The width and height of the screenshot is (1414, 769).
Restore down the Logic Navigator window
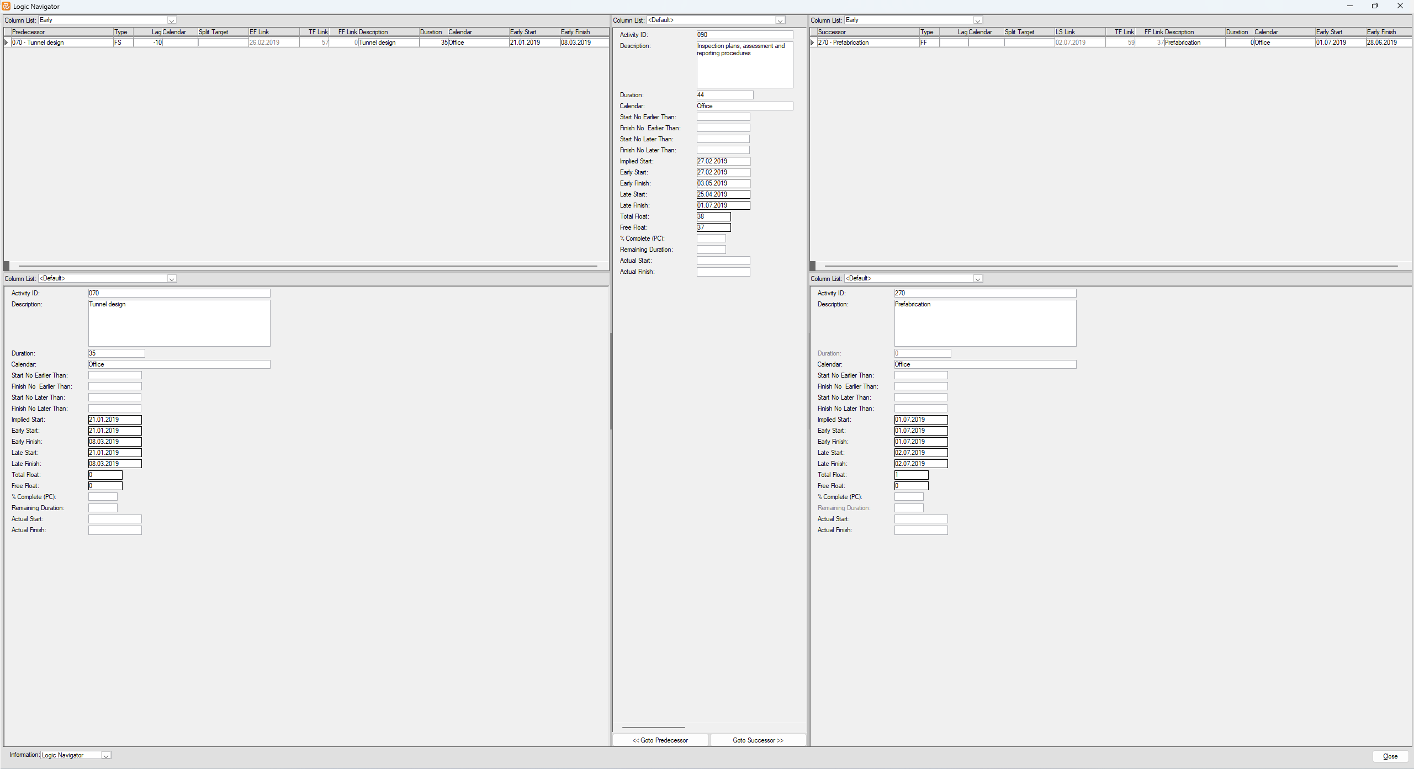[1375, 6]
